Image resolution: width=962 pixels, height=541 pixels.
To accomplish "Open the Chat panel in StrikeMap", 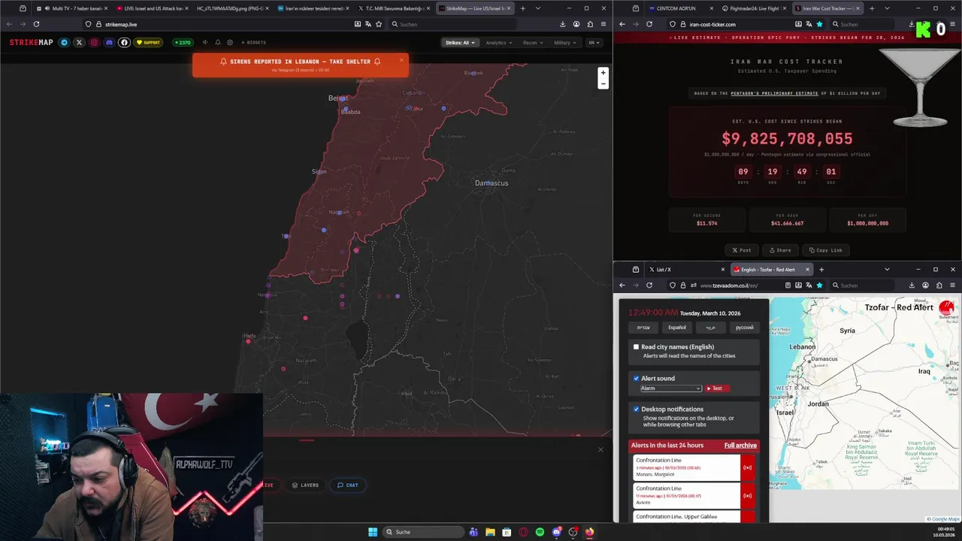I will coord(348,485).
